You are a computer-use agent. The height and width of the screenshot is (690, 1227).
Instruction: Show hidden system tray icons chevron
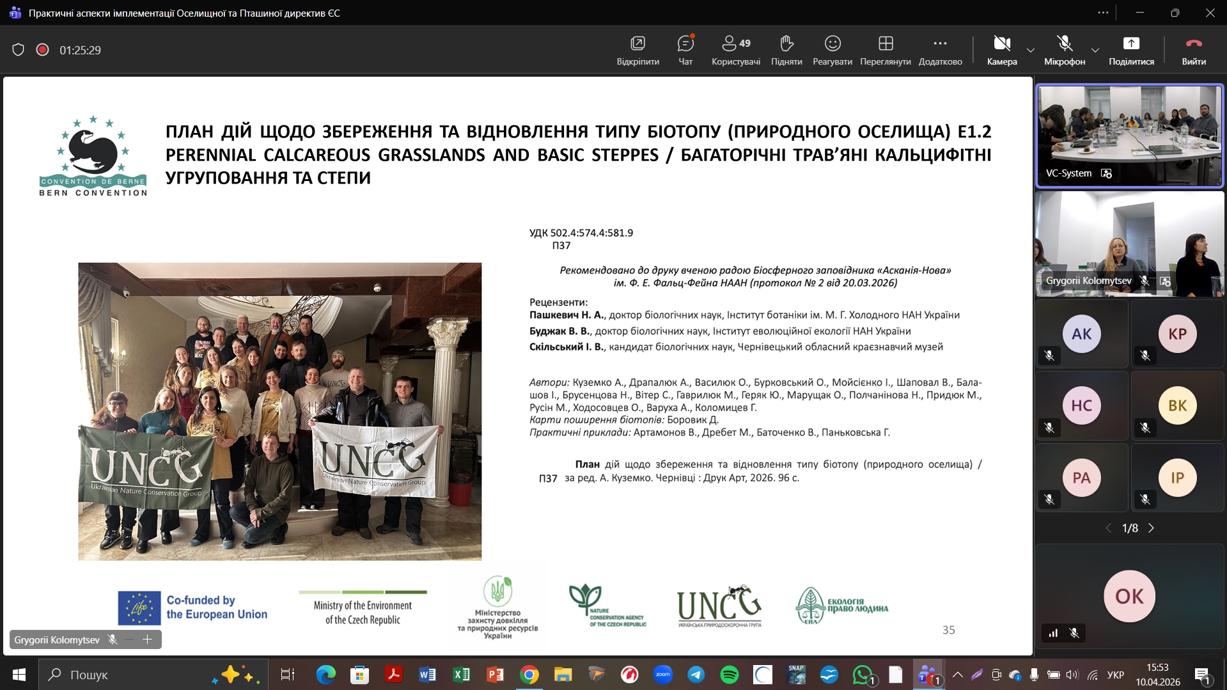tap(957, 675)
